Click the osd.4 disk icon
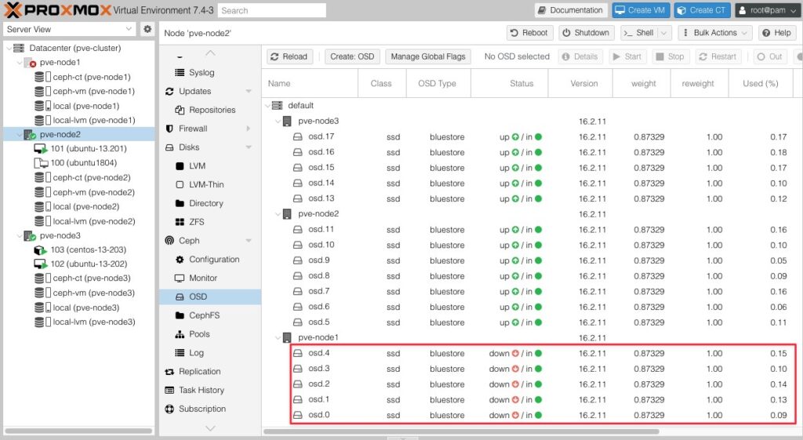The height and width of the screenshot is (440, 803). click(297, 353)
